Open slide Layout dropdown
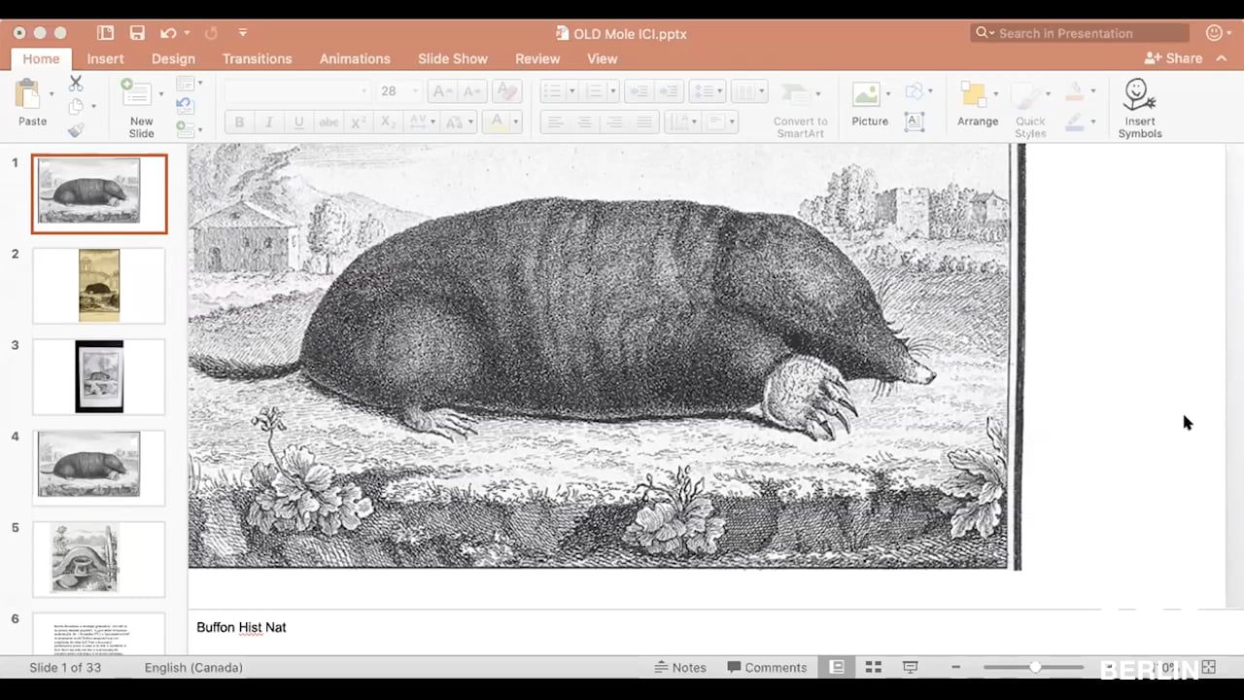 (189, 84)
